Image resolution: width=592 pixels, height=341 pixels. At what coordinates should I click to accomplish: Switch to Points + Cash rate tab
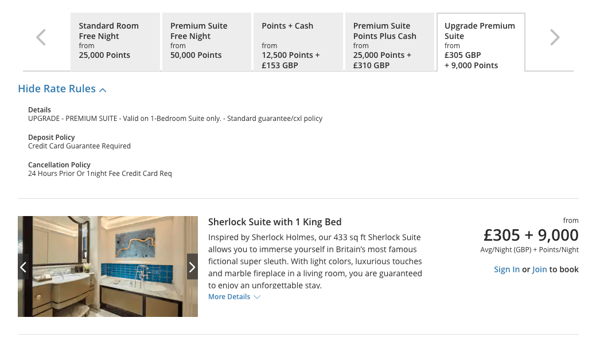click(298, 41)
